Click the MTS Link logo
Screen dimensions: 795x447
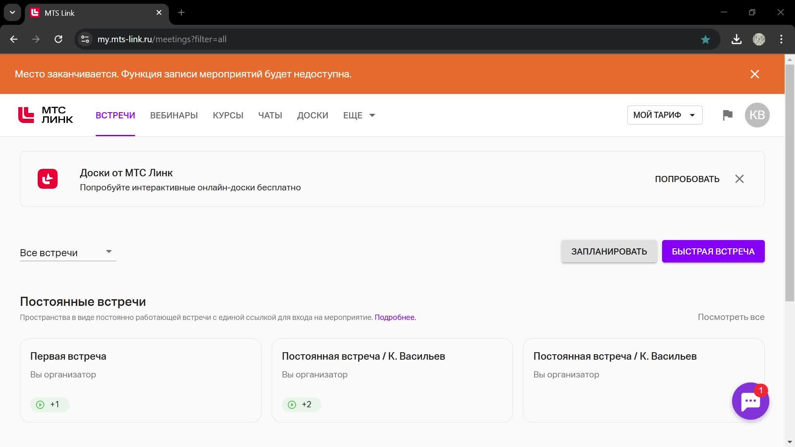(x=46, y=115)
